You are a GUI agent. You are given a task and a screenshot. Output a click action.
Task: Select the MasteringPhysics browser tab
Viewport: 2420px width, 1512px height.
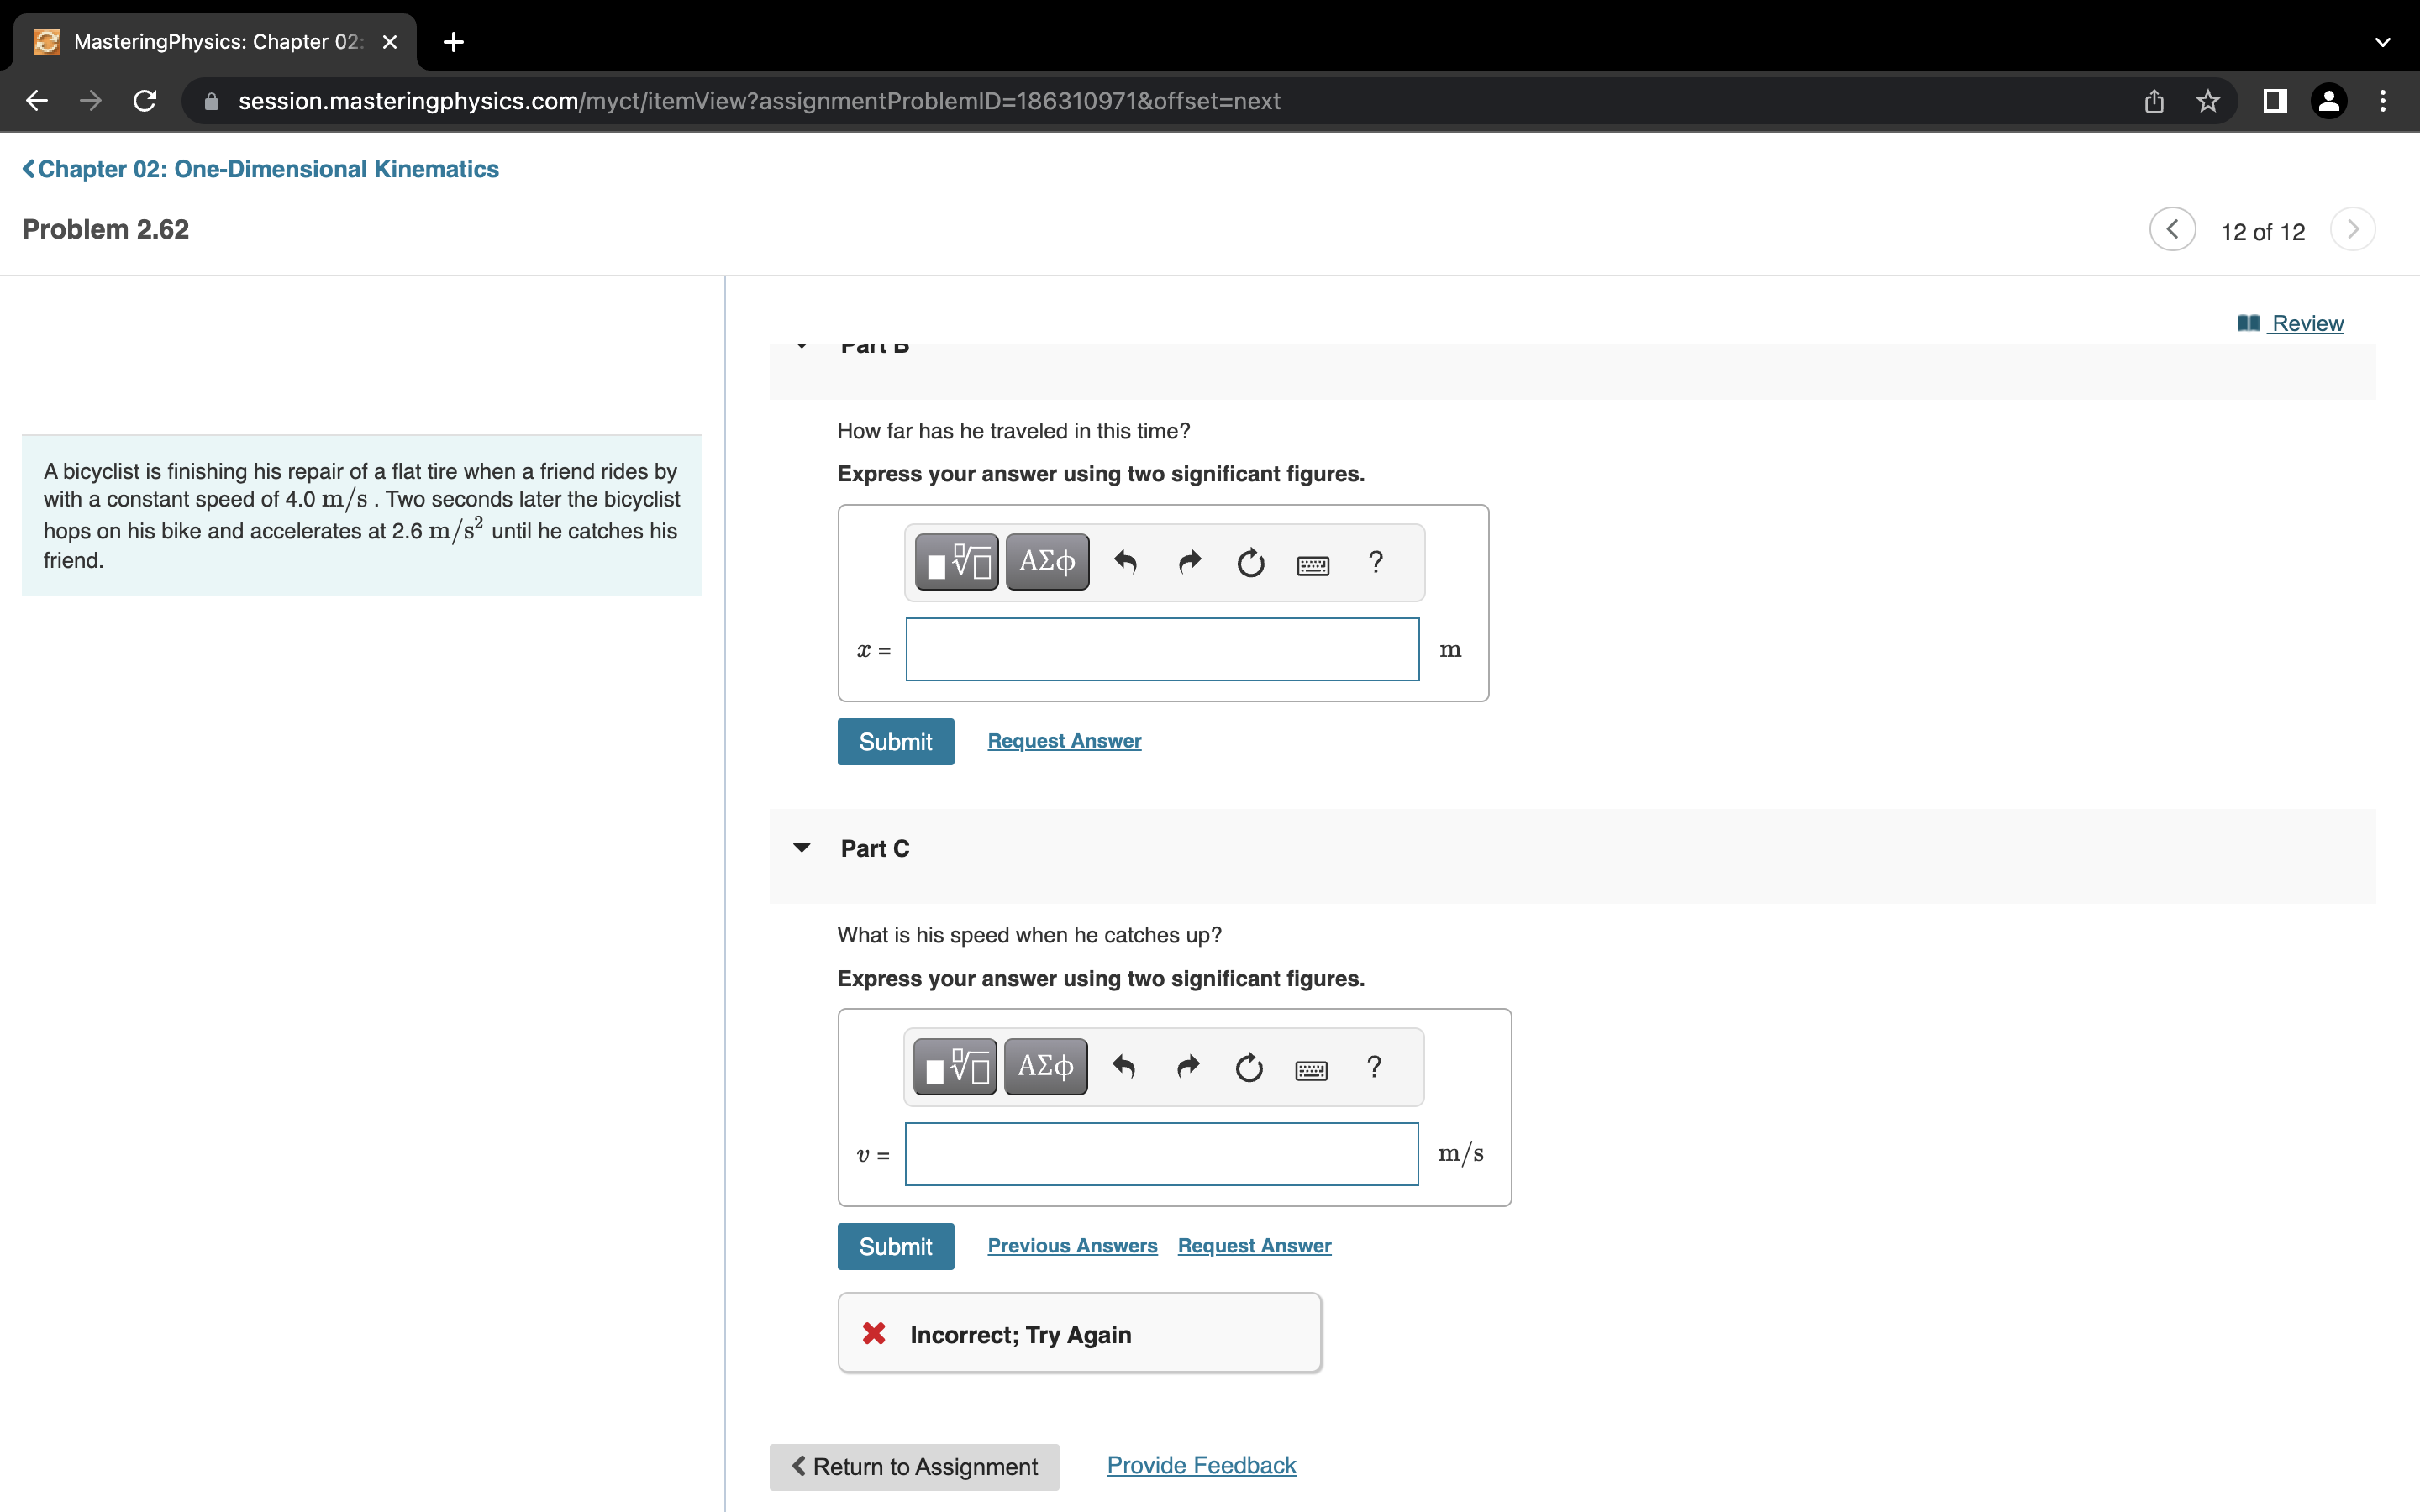215,42
